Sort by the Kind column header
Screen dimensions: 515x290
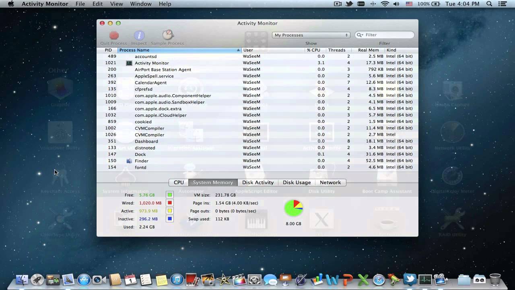click(x=401, y=50)
